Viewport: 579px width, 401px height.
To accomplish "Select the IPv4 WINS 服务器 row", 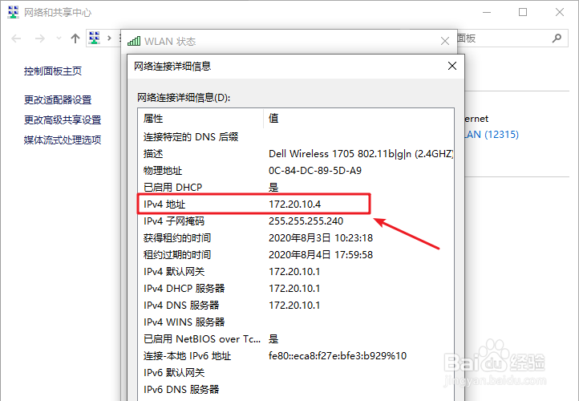I will tap(295, 322).
